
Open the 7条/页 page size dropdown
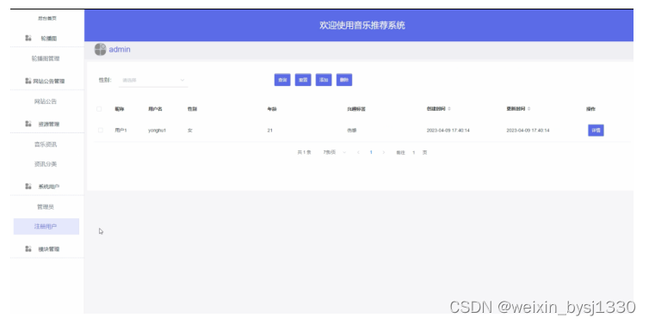(335, 152)
